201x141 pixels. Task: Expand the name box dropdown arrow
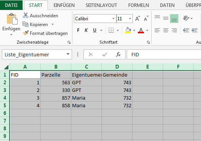pyautogui.click(x=68, y=54)
